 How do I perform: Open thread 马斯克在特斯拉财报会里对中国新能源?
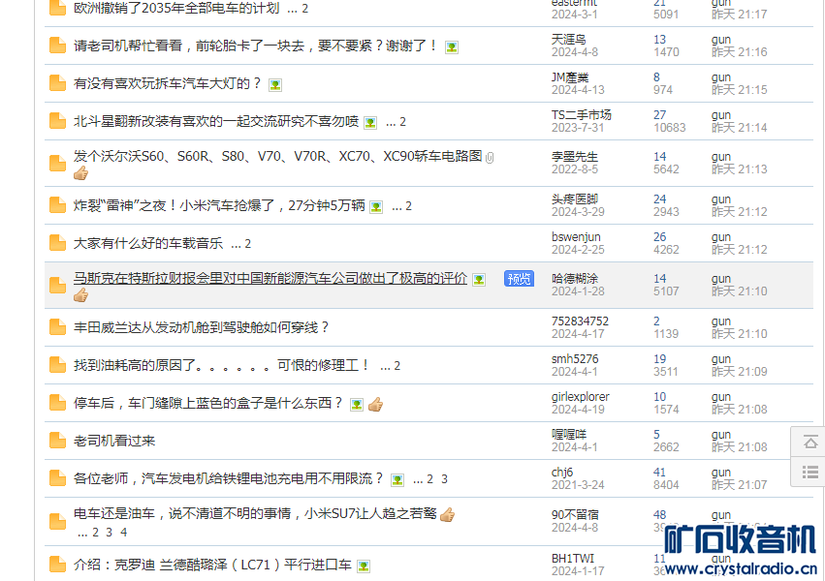tap(270, 278)
